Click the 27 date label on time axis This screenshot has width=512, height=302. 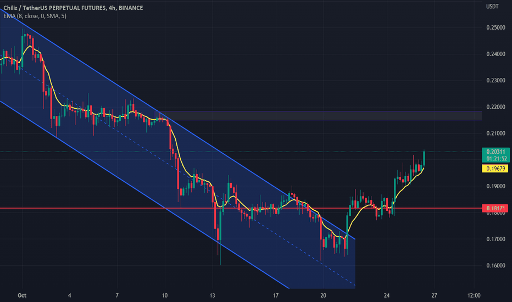click(x=435, y=295)
